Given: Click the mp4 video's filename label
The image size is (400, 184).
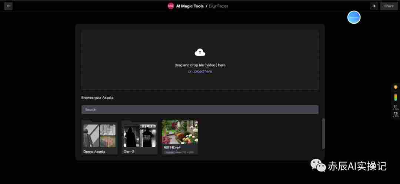Looking at the screenshot, I should [172, 147].
